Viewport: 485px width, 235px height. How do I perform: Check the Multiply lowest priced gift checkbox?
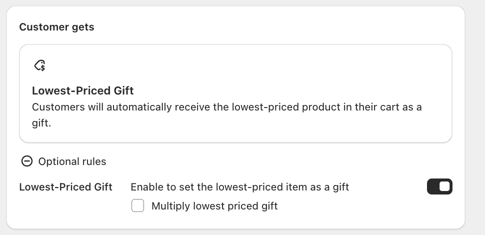click(x=137, y=205)
